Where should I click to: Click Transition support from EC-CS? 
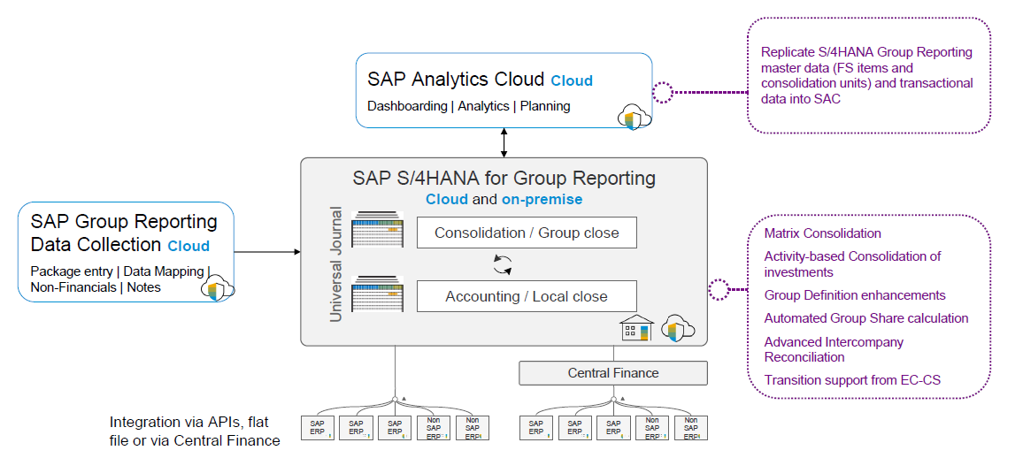pos(852,380)
